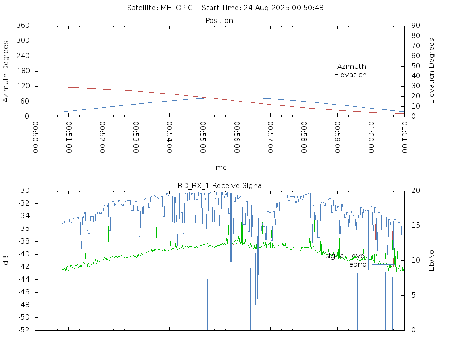Click the 40 tick on the Elevation axis
The height and width of the screenshot is (339, 452).
pos(416,76)
